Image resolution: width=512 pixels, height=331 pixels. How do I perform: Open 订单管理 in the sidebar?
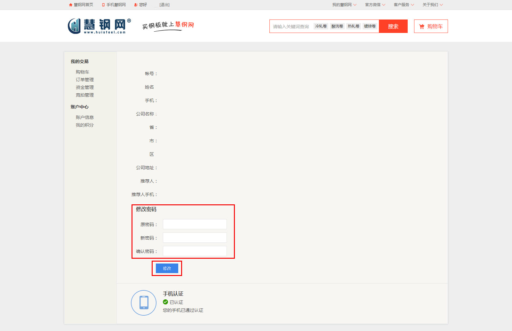(x=85, y=80)
